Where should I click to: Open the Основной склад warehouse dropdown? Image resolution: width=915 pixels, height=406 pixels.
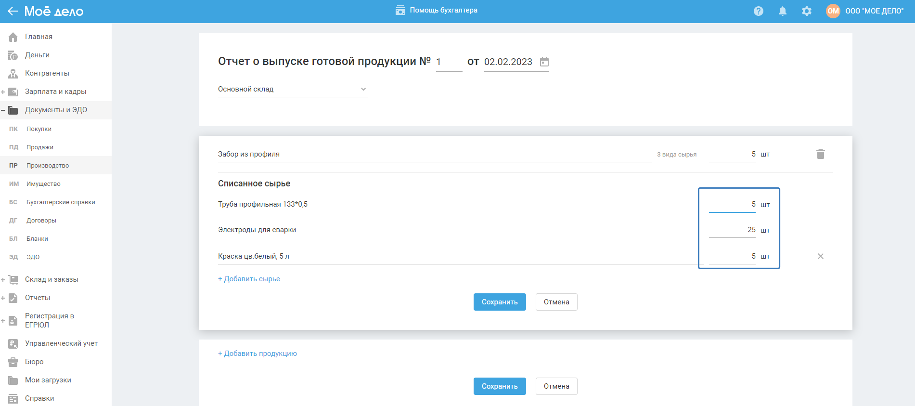pos(293,89)
